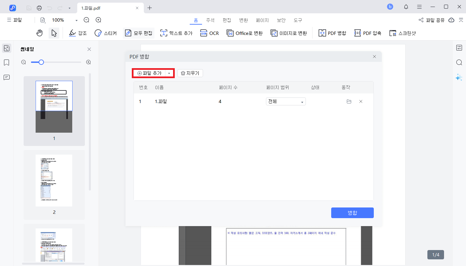Open the 파일 menu

coord(14,20)
